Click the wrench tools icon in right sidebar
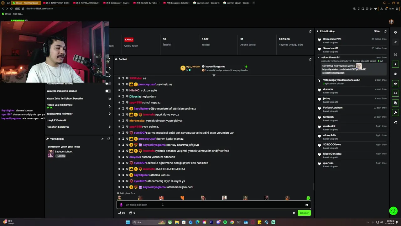 tap(395, 113)
